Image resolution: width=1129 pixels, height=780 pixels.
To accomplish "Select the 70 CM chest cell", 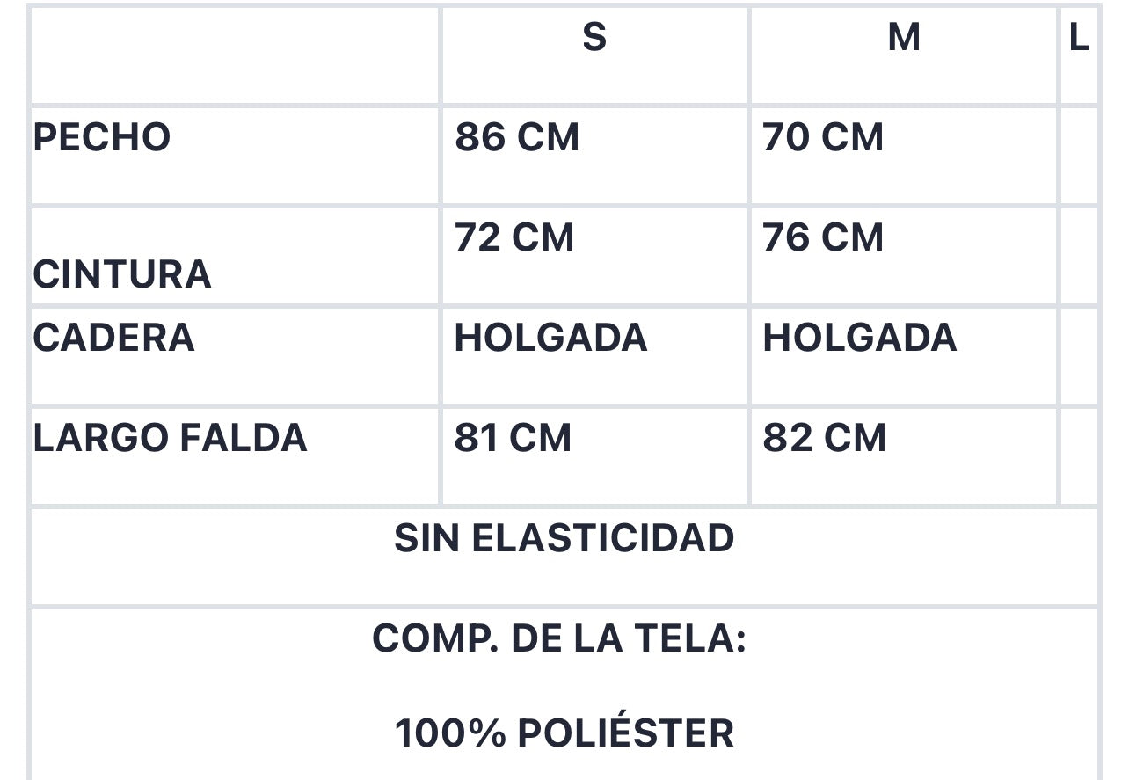I will 823,138.
